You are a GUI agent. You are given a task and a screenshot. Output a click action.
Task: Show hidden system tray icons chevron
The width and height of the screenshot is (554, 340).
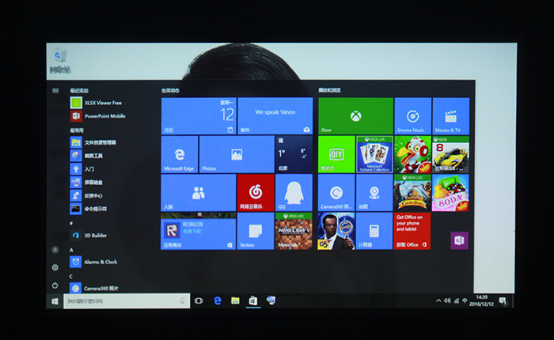point(438,301)
